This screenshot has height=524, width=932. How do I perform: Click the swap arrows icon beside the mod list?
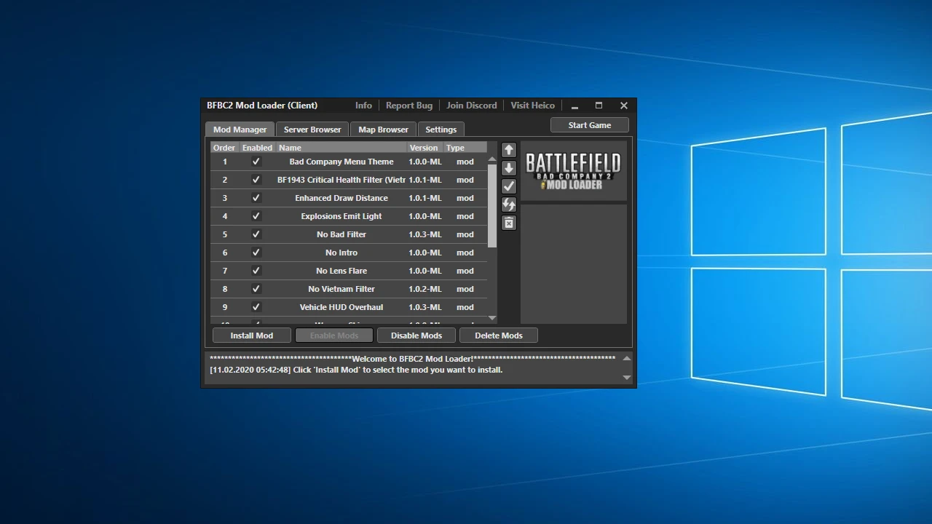509,205
